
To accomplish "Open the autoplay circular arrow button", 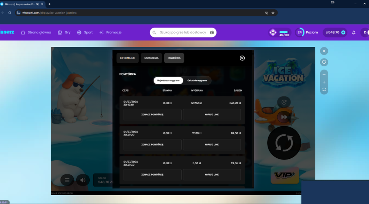I will point(284,102).
